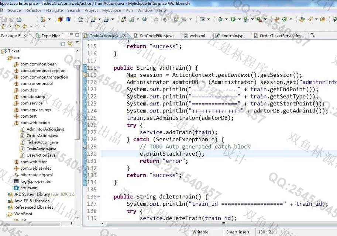Click the run icon with red toolbox
The image size is (337, 236).
[259, 19]
